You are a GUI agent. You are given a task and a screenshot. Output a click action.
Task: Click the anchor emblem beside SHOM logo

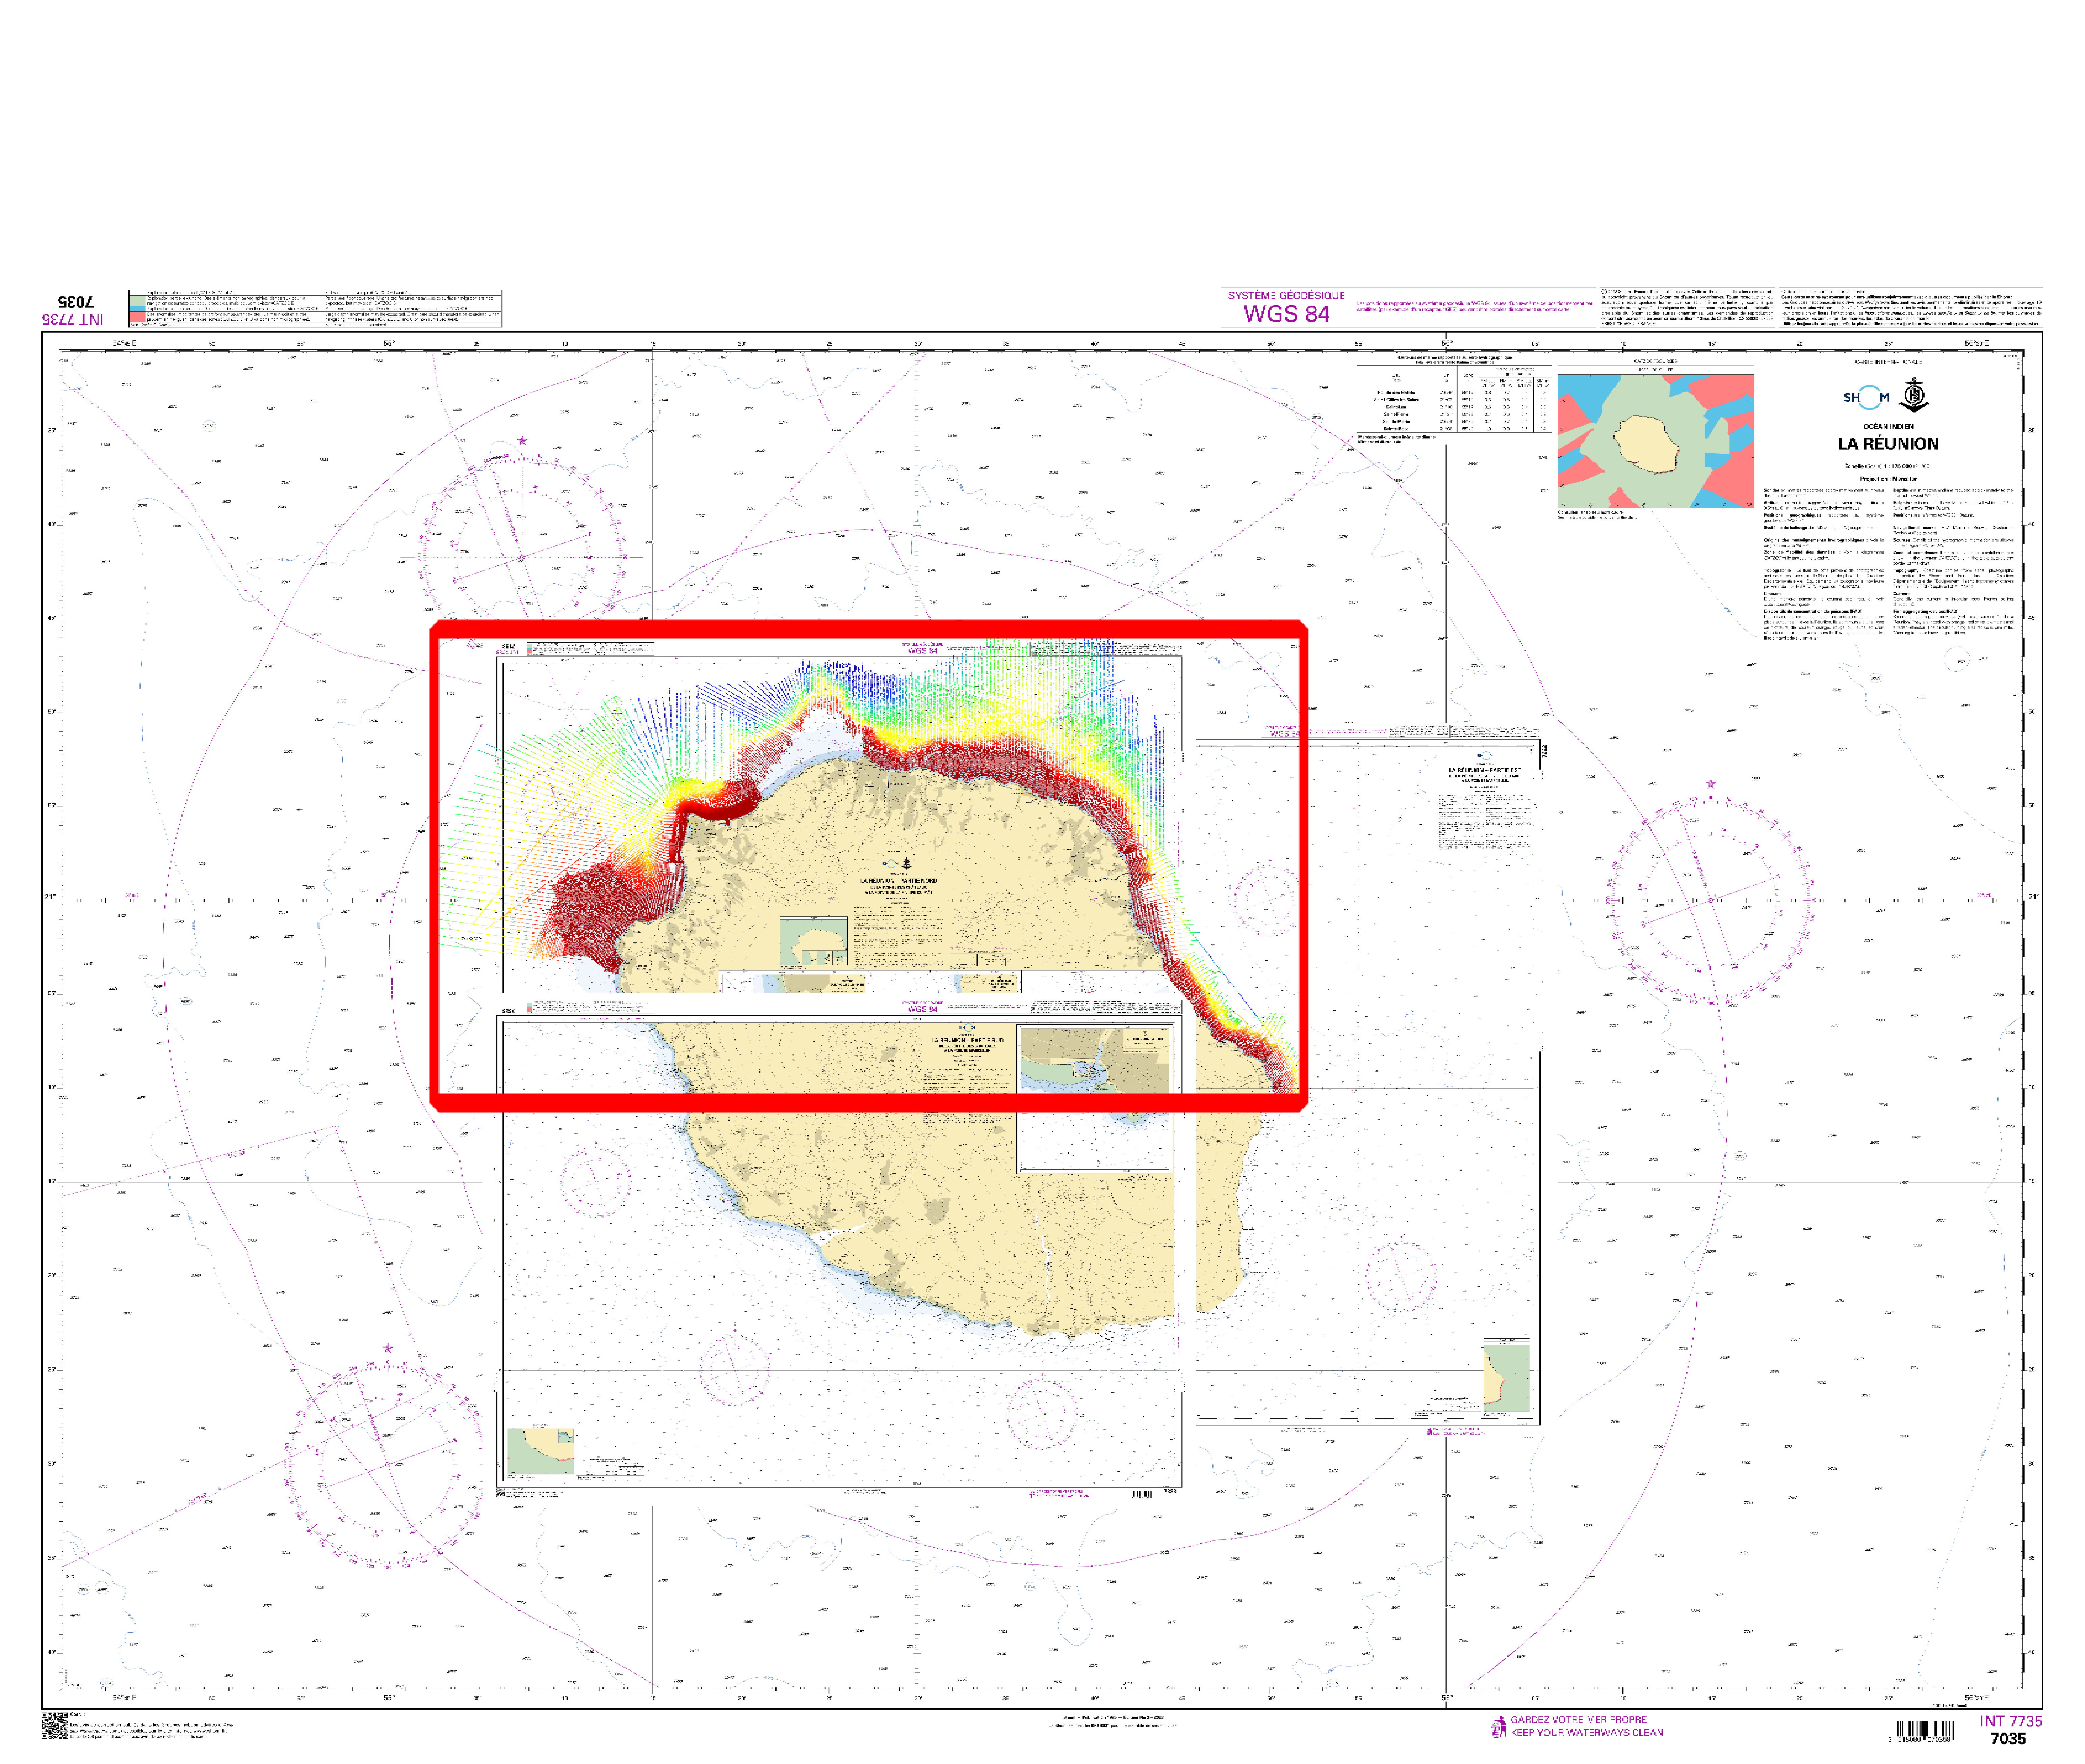tap(1914, 395)
